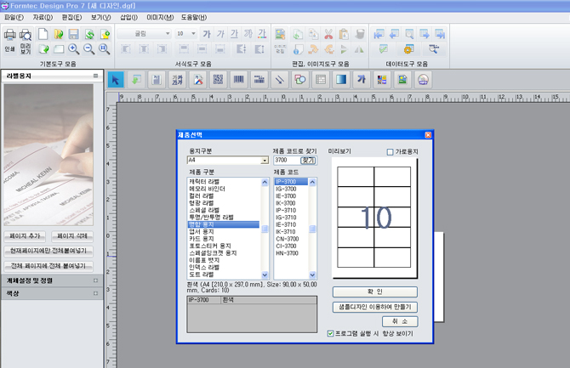Image resolution: width=570 pixels, height=368 pixels.
Task: Click the 제품 코드로 찾기 input field
Action: 287,161
